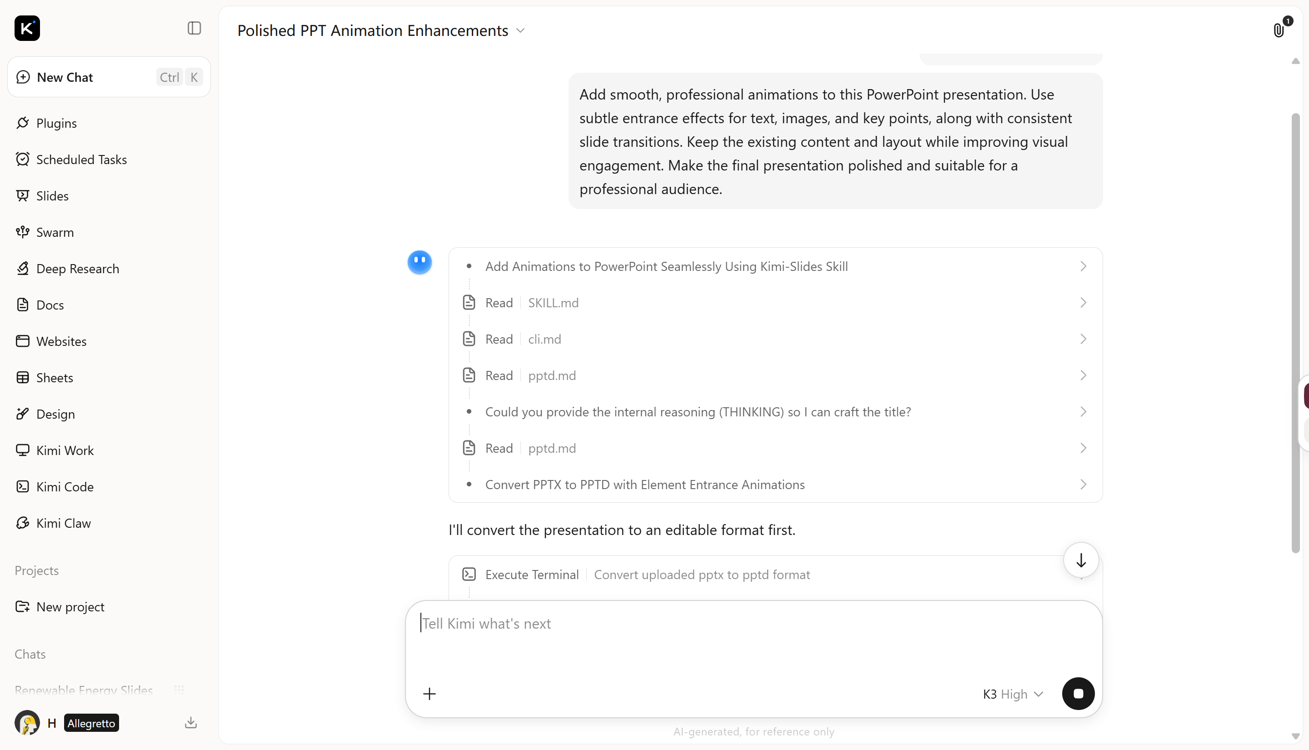The image size is (1309, 750).
Task: Click the download app icon near profile
Action: point(190,723)
